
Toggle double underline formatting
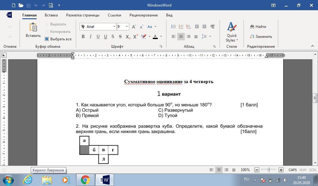tap(106, 37)
